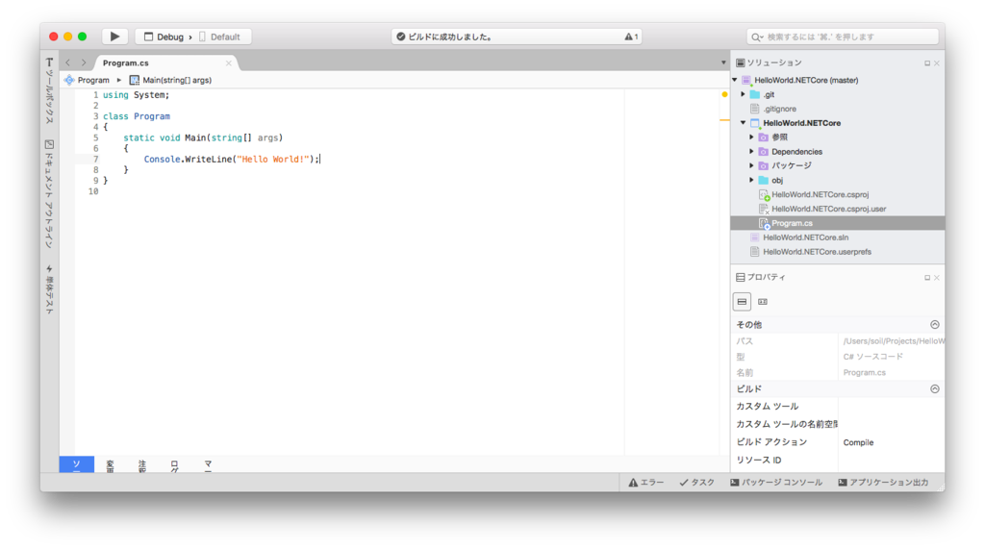985x549 pixels.
Task: Collapse the HelloWorld.NETCore project node
Action: [x=744, y=123]
